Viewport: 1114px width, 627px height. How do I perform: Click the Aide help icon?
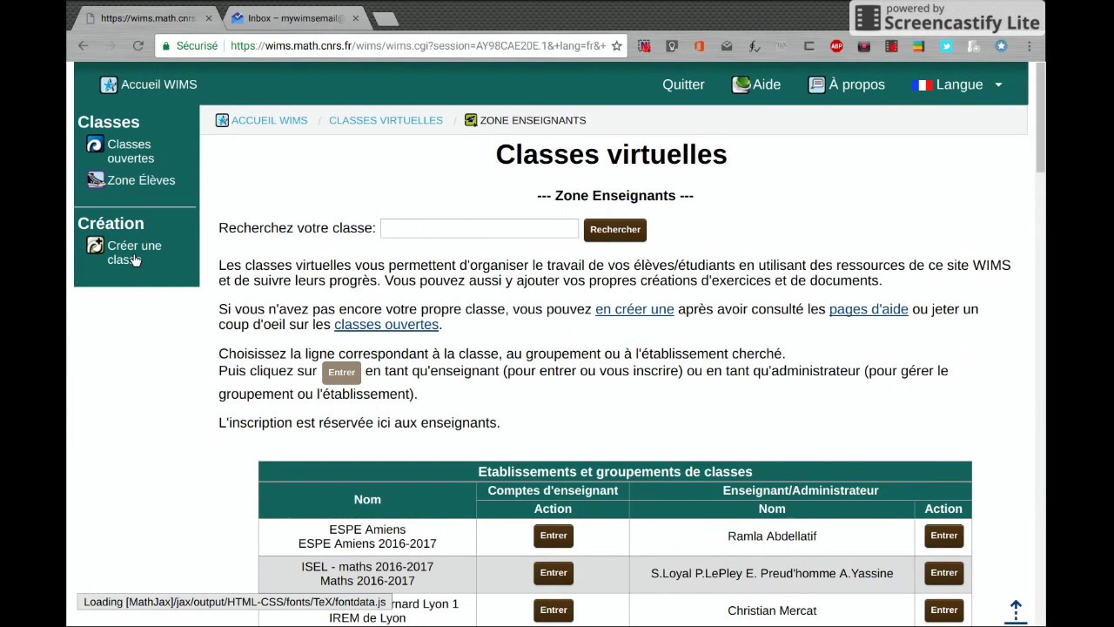click(x=742, y=84)
